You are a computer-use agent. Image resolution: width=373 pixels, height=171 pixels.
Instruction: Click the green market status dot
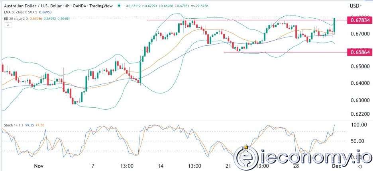[x=120, y=6]
